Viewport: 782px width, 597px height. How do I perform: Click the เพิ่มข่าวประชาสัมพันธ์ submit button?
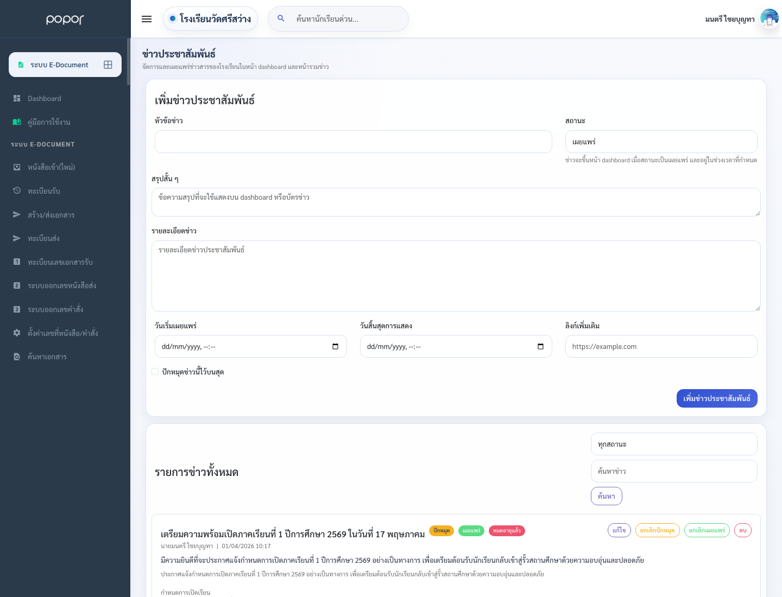[717, 398]
